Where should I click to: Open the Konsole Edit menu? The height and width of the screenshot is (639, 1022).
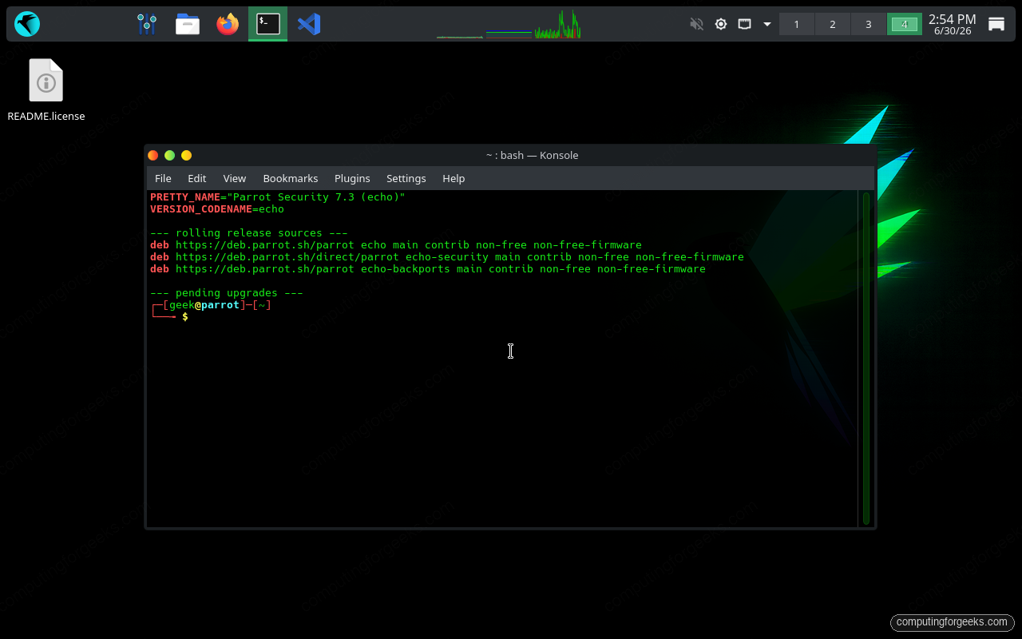click(x=197, y=178)
